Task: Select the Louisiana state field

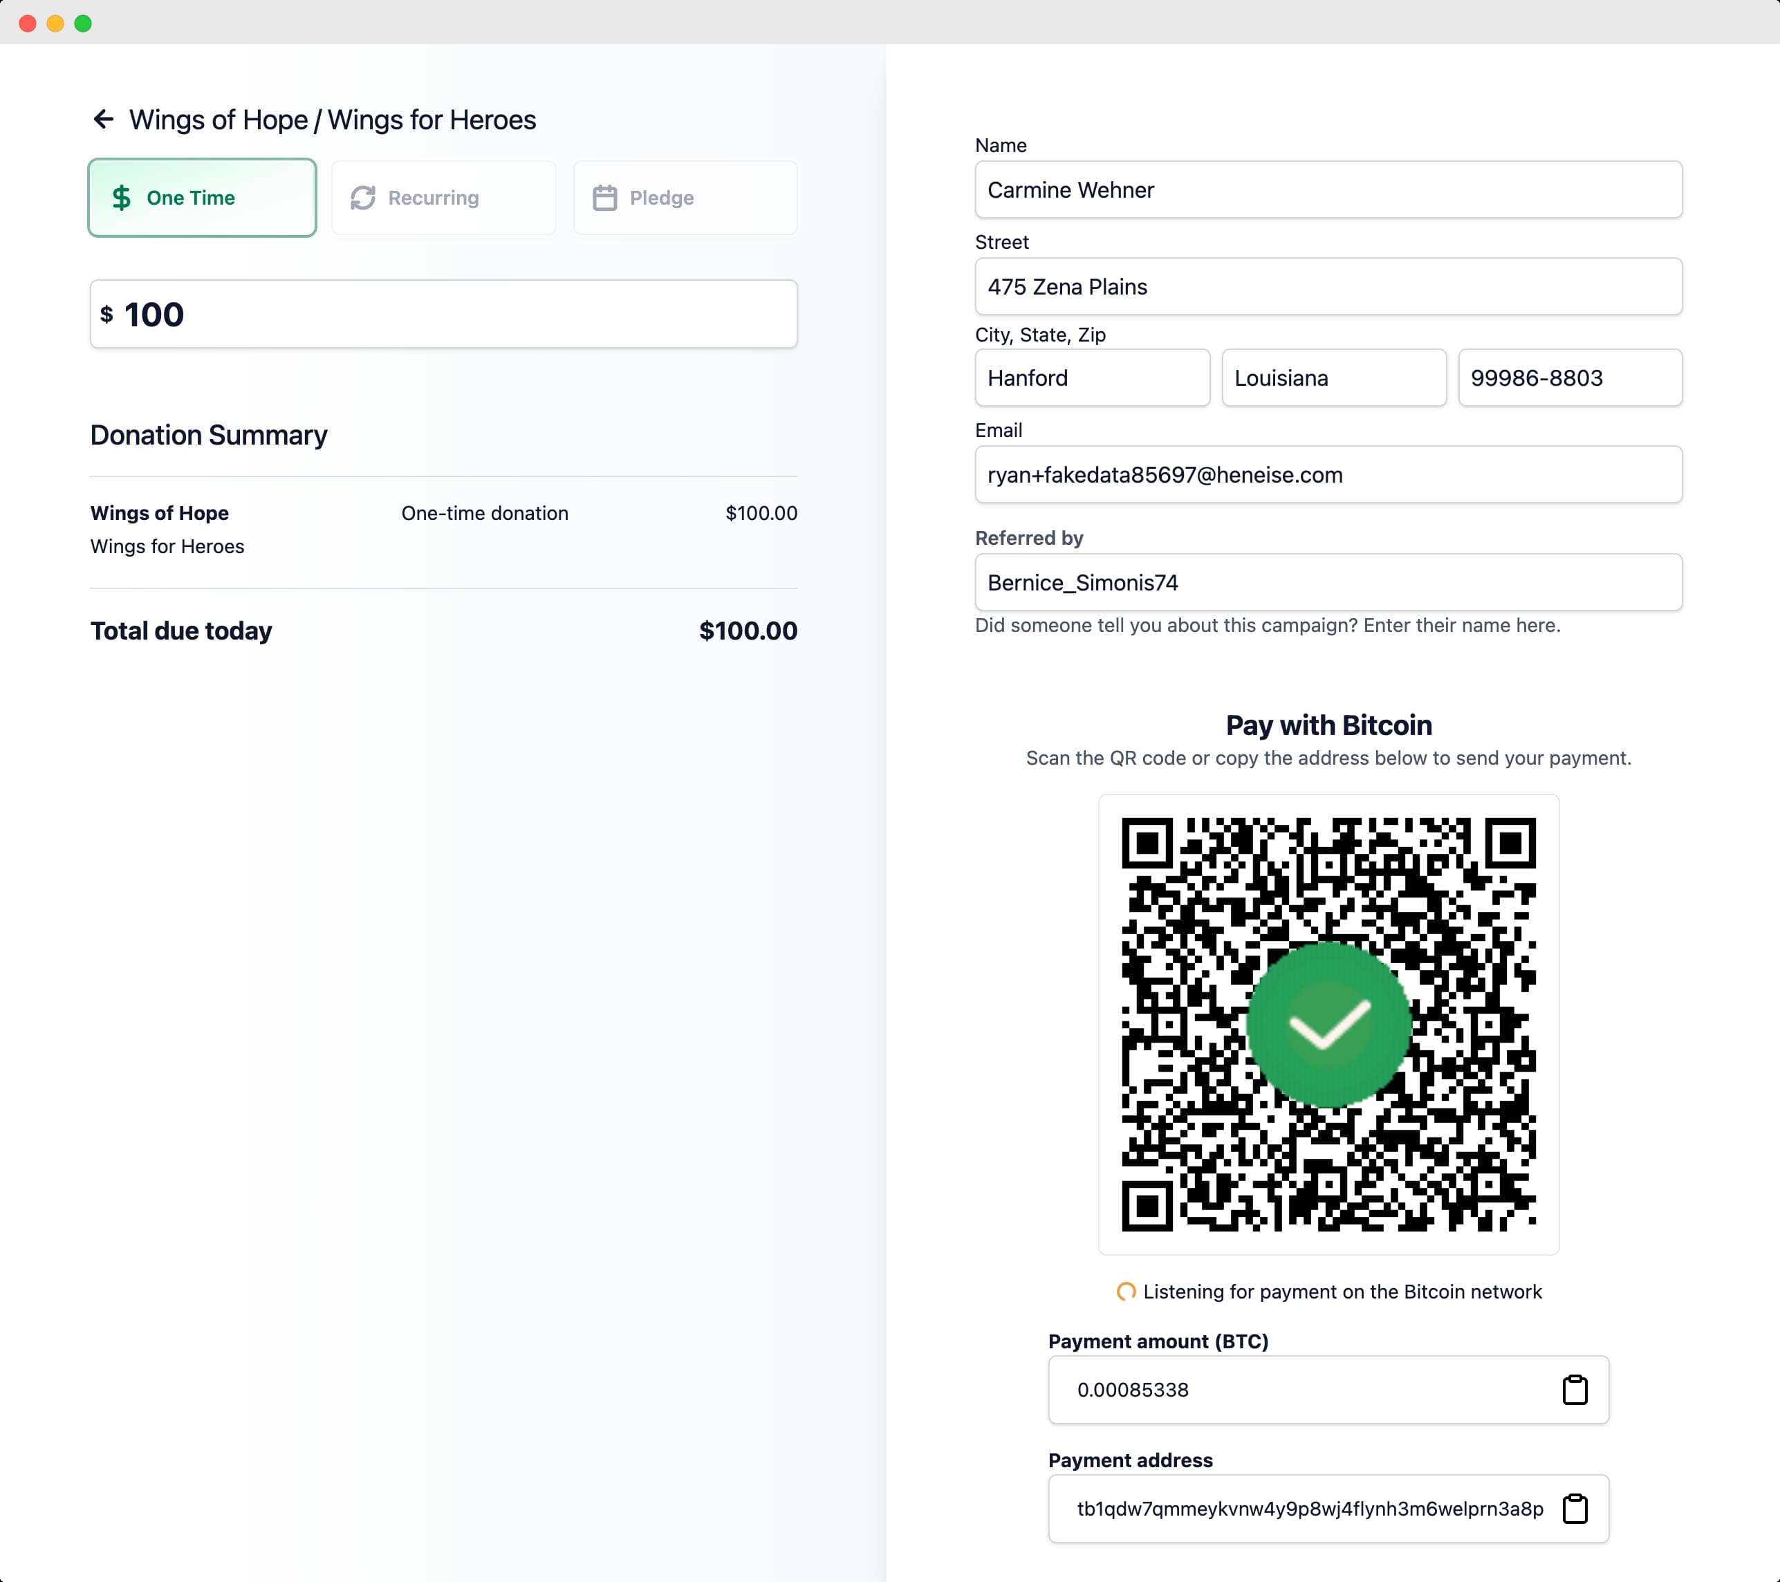Action: (x=1333, y=378)
